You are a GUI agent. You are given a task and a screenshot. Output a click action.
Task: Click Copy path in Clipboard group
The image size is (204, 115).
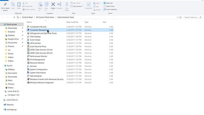[28, 6]
